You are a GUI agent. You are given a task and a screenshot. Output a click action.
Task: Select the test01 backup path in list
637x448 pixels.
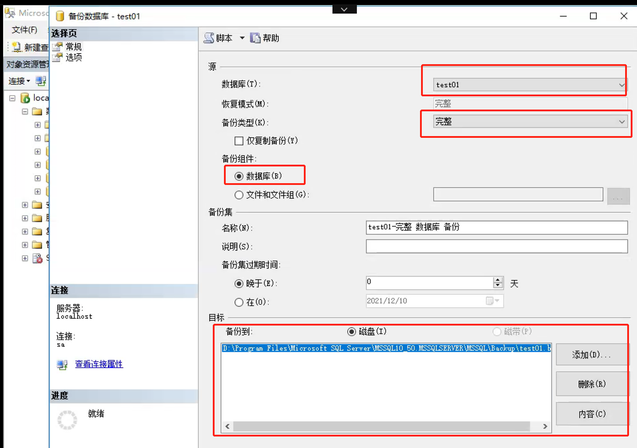click(386, 348)
